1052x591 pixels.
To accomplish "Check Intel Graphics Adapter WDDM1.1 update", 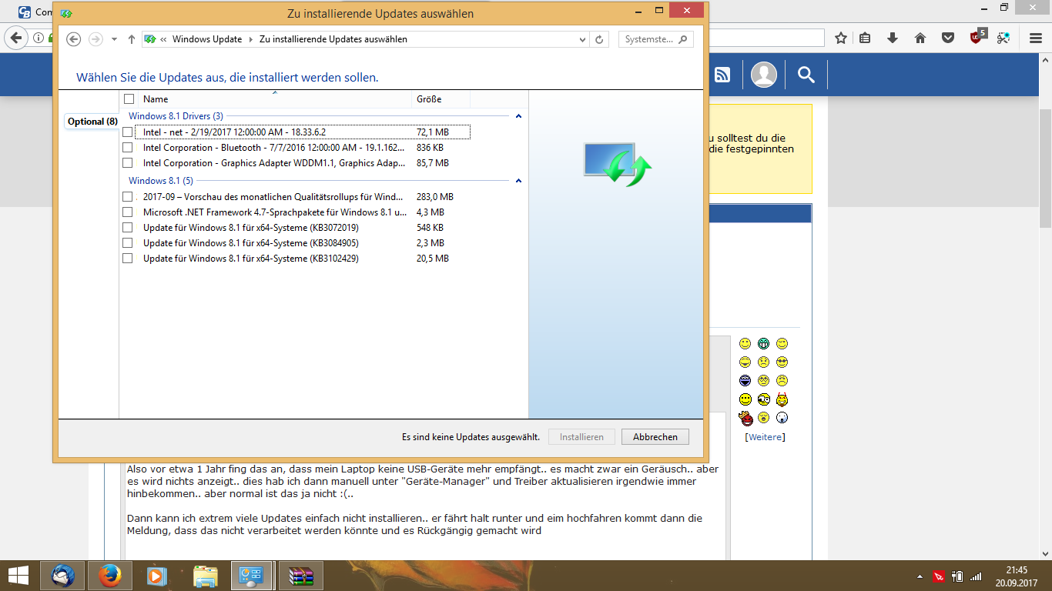I will 128,163.
